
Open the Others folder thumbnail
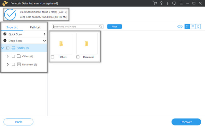[x=61, y=43]
